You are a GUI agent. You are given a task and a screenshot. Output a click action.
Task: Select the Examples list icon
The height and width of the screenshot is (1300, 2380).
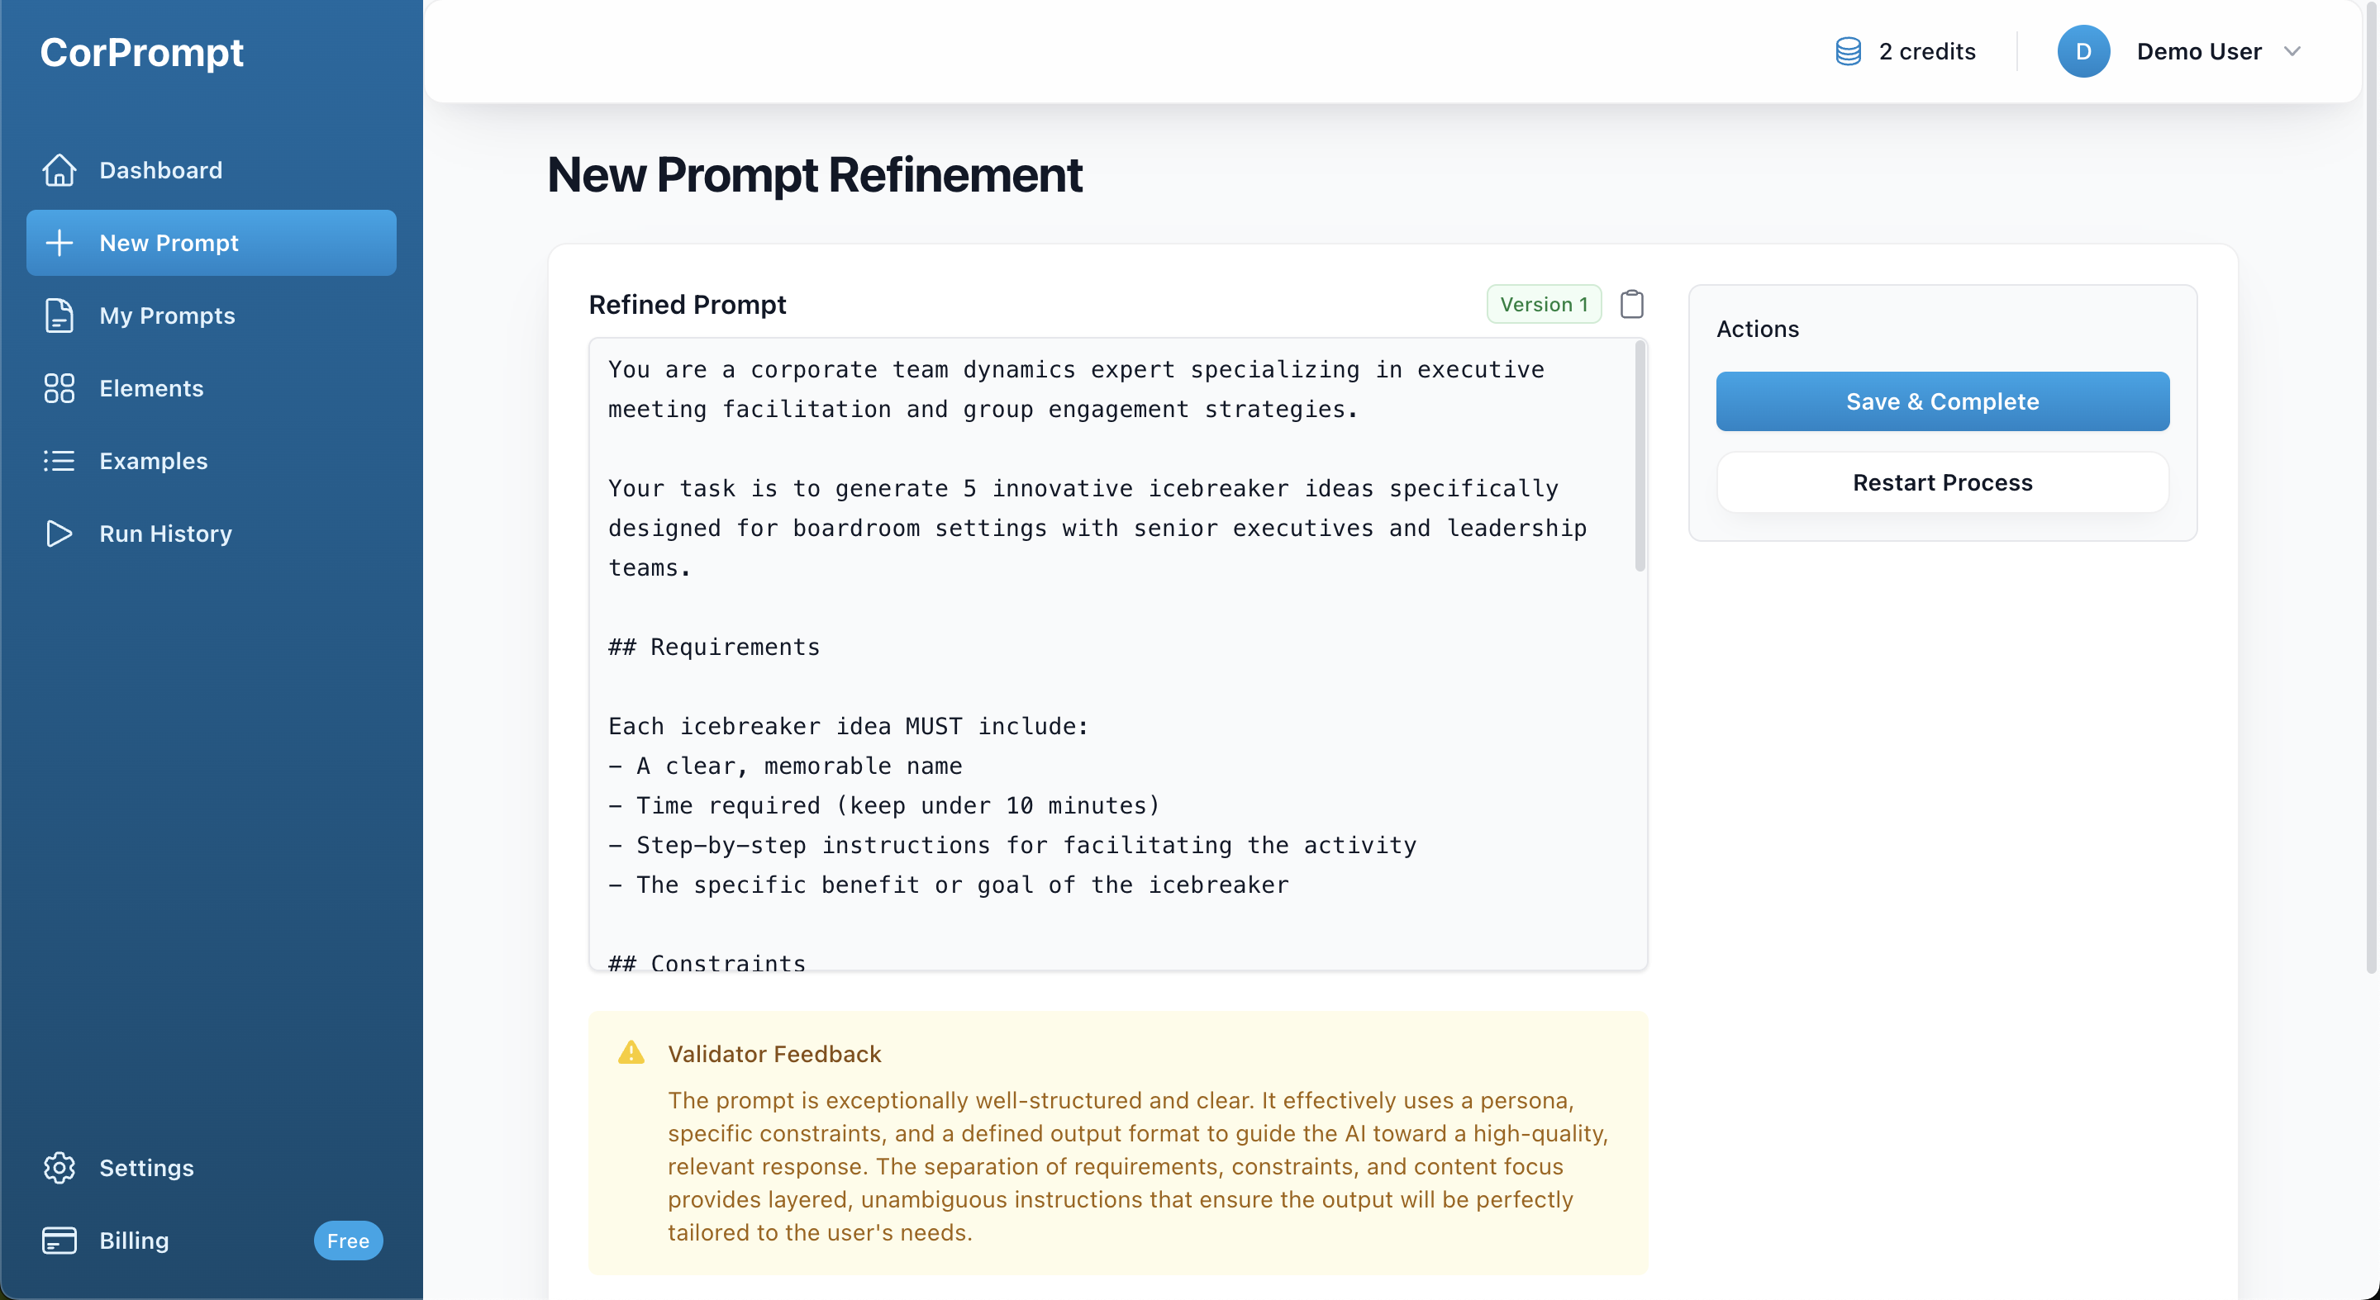pyautogui.click(x=59, y=461)
